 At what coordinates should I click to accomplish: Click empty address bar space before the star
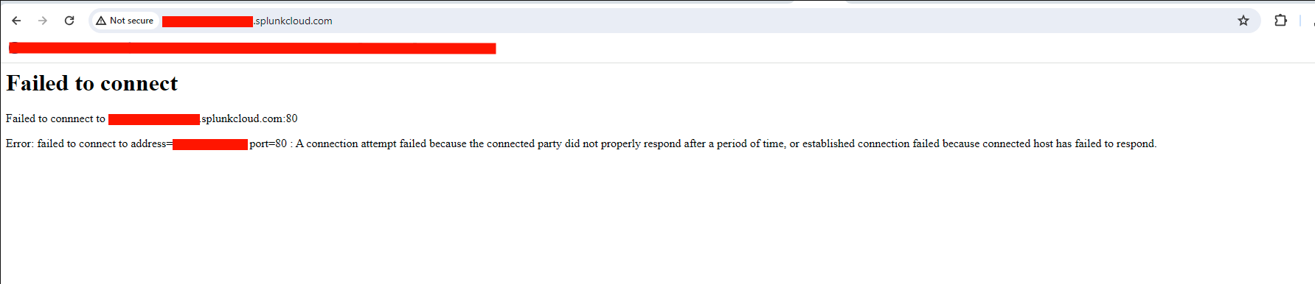(782, 21)
